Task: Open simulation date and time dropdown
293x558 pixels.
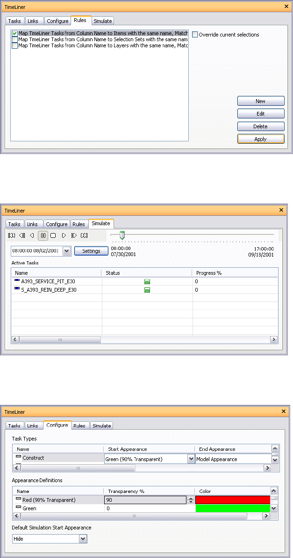Action: (x=66, y=251)
